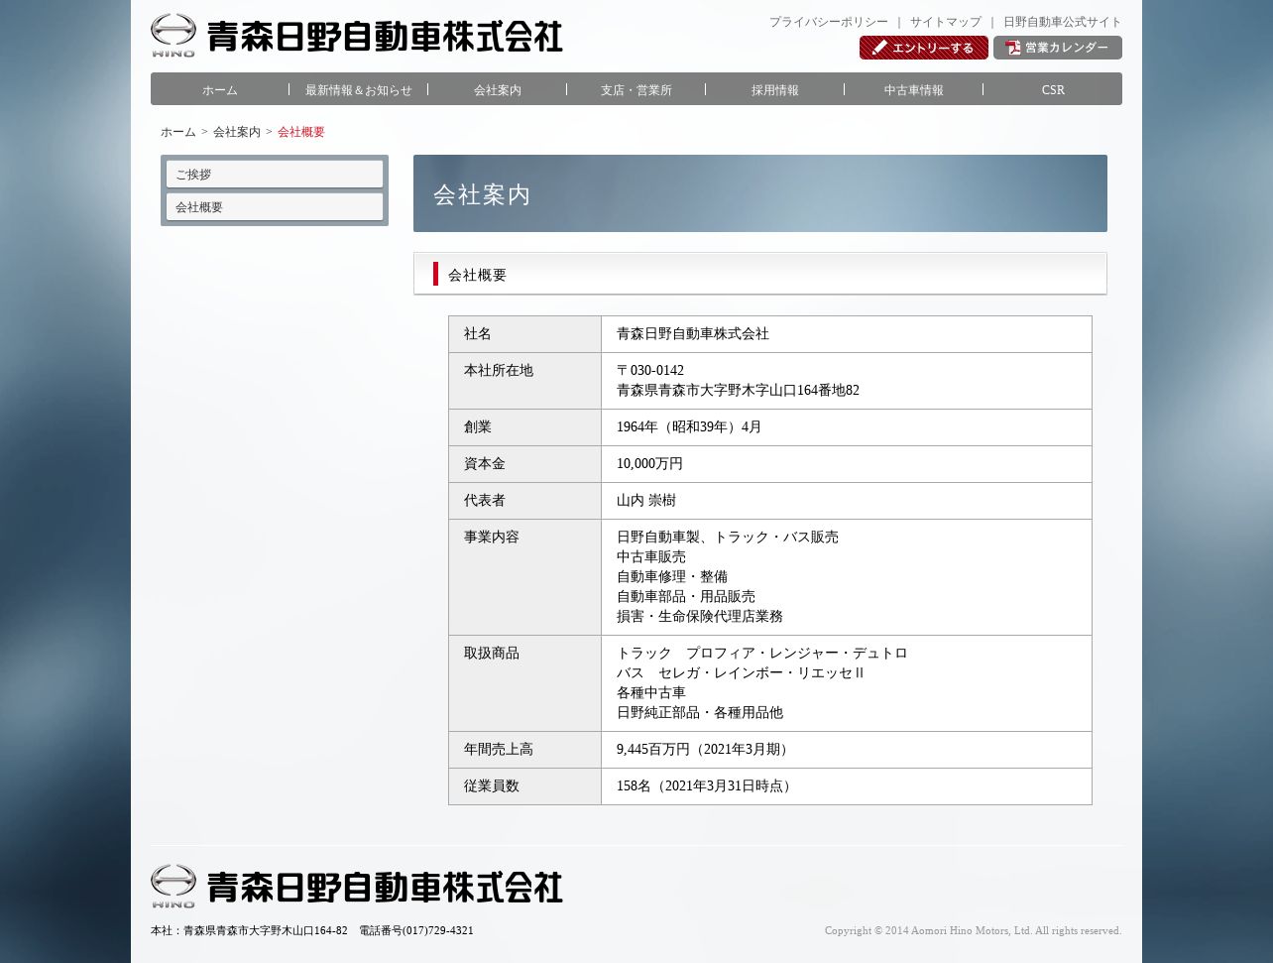Click the 会社概要 section heading
Image resolution: width=1273 pixels, height=963 pixels.
pyautogui.click(x=477, y=275)
